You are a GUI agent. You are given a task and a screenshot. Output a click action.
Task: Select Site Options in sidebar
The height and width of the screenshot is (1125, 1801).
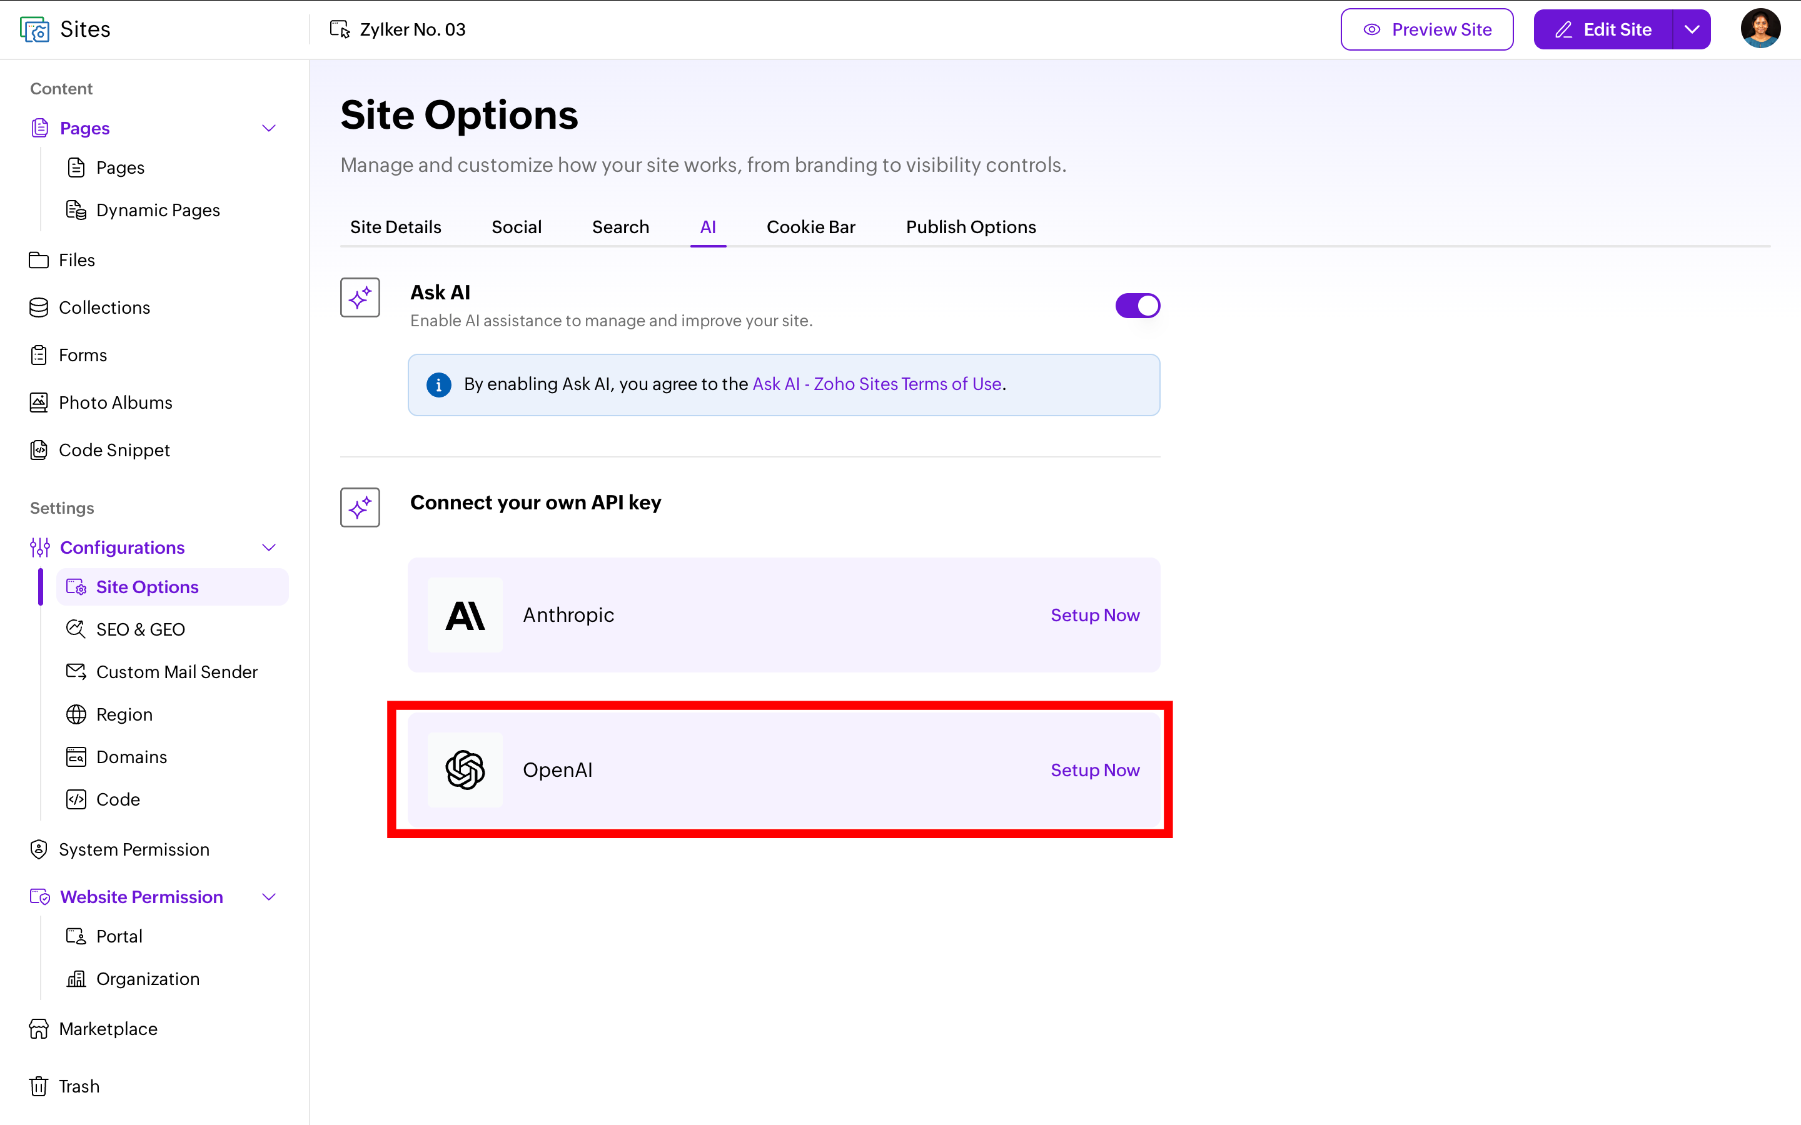coord(173,587)
